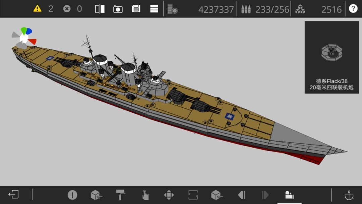362x204 pixels.
Task: Exit the editor with the exit arrow icon
Action: click(x=13, y=194)
